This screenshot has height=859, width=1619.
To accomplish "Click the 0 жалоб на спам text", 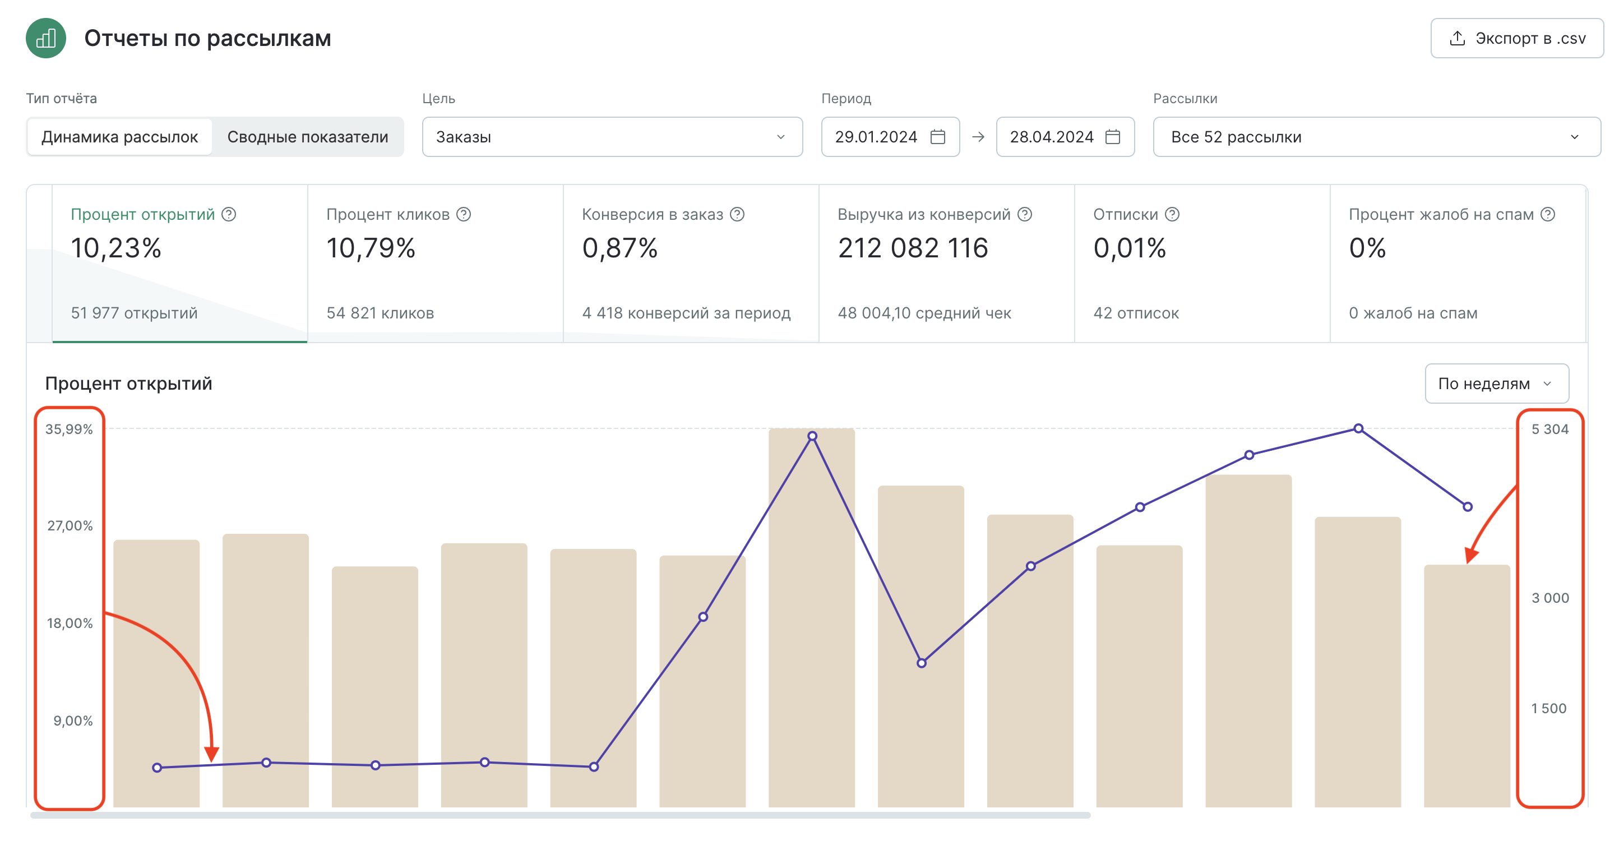I will (x=1413, y=313).
